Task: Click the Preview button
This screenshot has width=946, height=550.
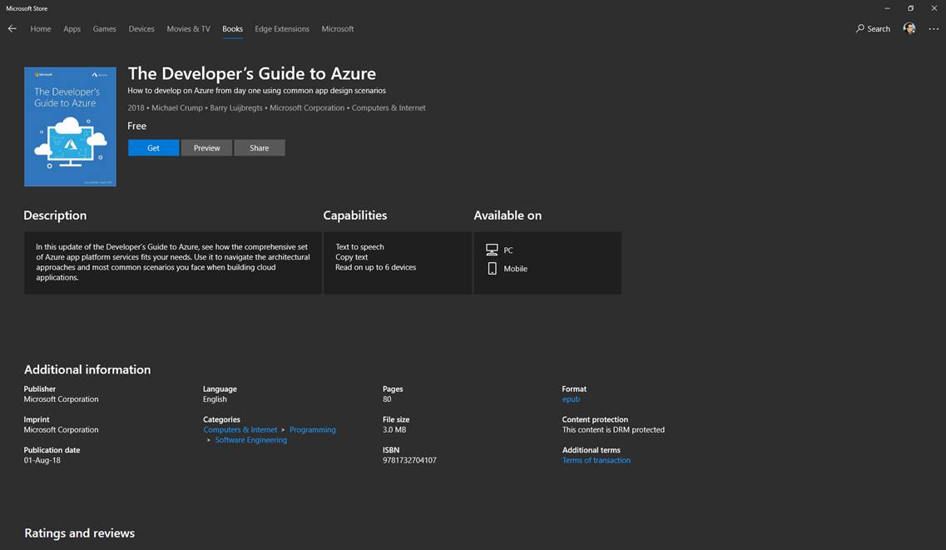Action: 206,148
